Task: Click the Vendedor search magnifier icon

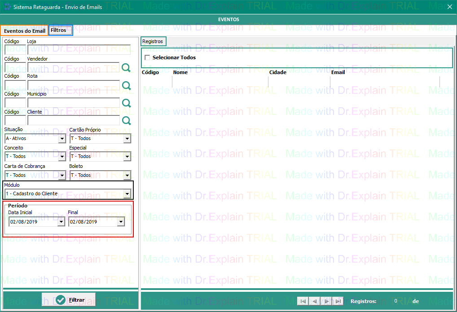Action: (x=126, y=68)
